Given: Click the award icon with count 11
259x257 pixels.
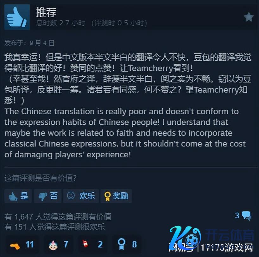Looking at the screenshot, I should point(15,245).
